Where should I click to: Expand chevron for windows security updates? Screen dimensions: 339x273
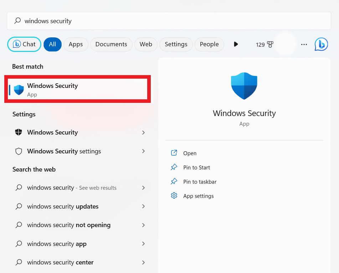click(143, 206)
